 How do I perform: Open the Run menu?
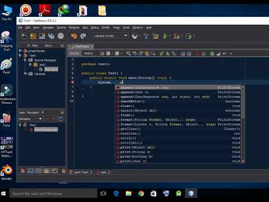click(85, 27)
